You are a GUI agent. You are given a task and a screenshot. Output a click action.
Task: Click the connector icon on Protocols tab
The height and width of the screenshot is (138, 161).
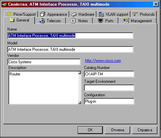click(x=135, y=14)
